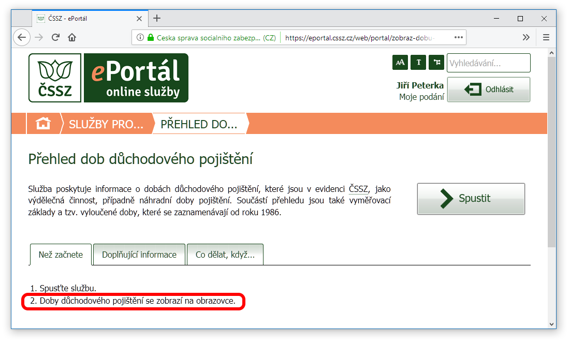This screenshot has height=343, width=570.
Task: Click the page scrollbar down arrow
Action: click(551, 324)
